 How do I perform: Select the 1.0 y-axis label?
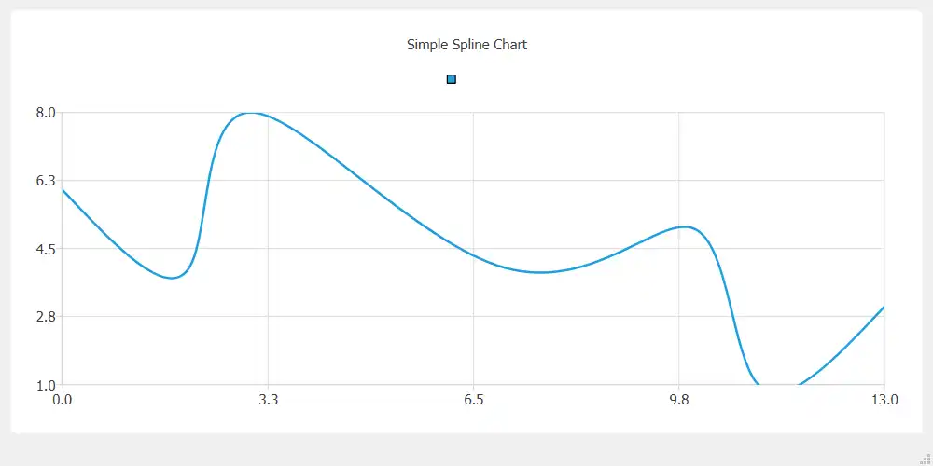(46, 385)
